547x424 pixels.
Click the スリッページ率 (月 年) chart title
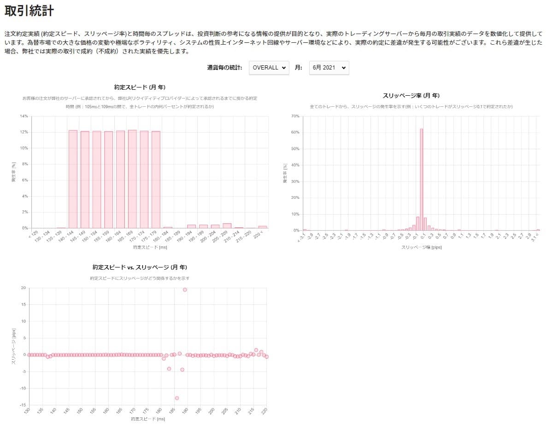[411, 96]
